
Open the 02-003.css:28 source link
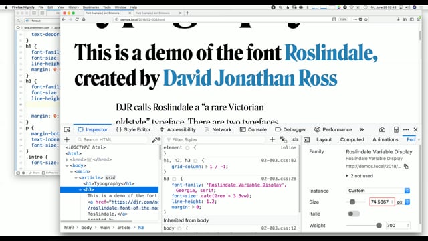pos(279,179)
